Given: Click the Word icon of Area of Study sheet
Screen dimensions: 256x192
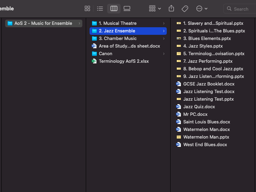Looking at the screenshot, I should pyautogui.click(x=94, y=46).
